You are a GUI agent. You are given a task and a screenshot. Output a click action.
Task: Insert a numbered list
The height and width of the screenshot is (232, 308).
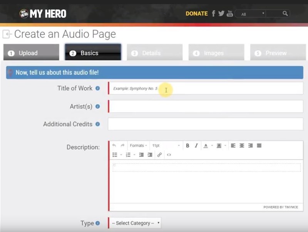click(128, 155)
